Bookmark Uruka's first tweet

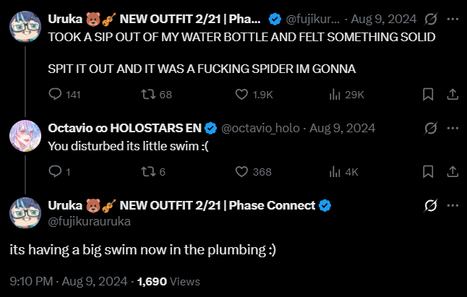[428, 95]
